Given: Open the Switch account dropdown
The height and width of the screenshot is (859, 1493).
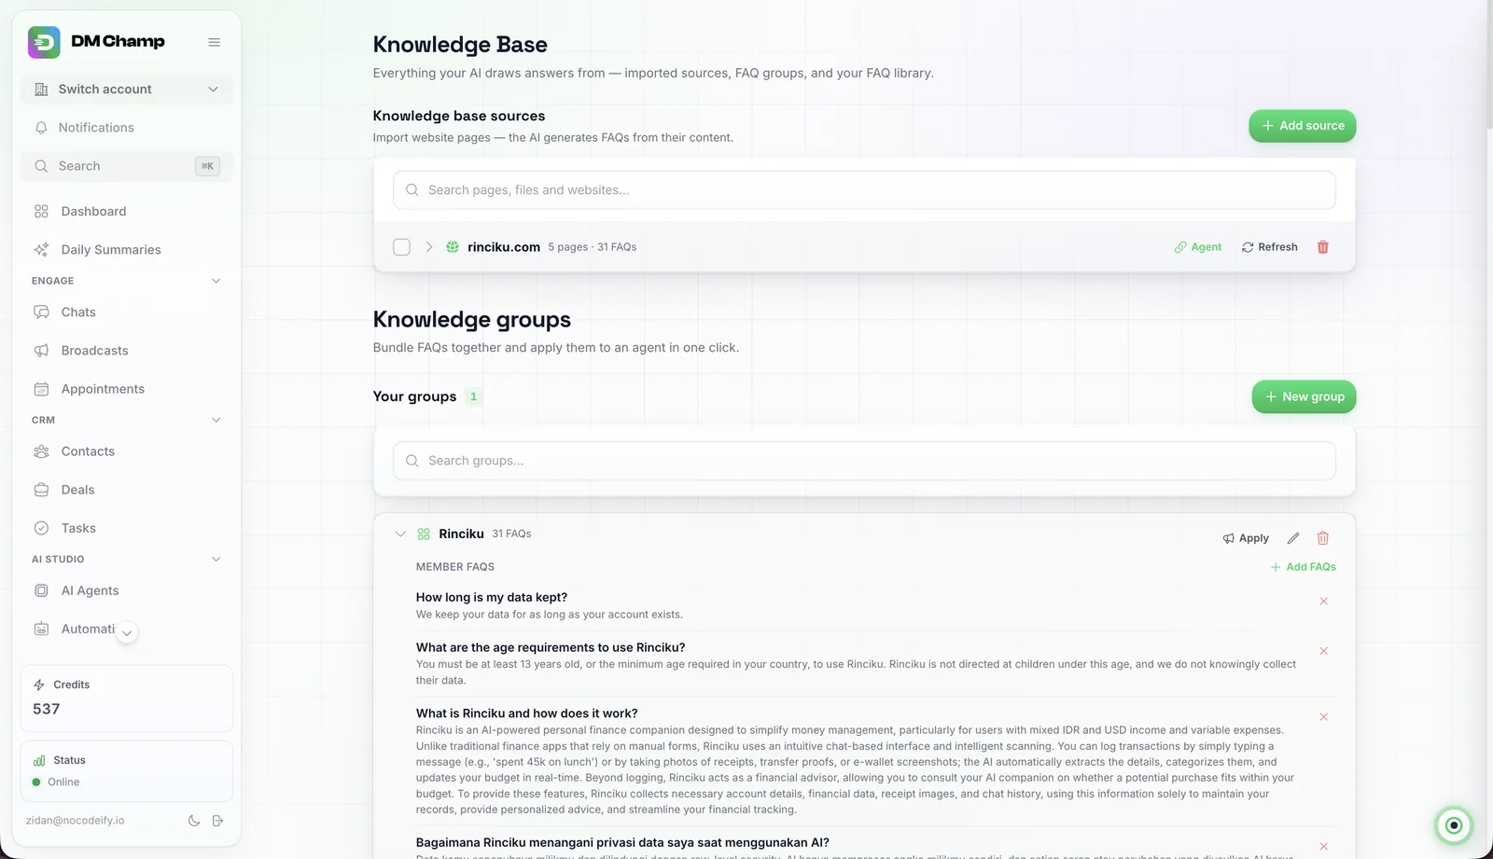Looking at the screenshot, I should click(127, 90).
